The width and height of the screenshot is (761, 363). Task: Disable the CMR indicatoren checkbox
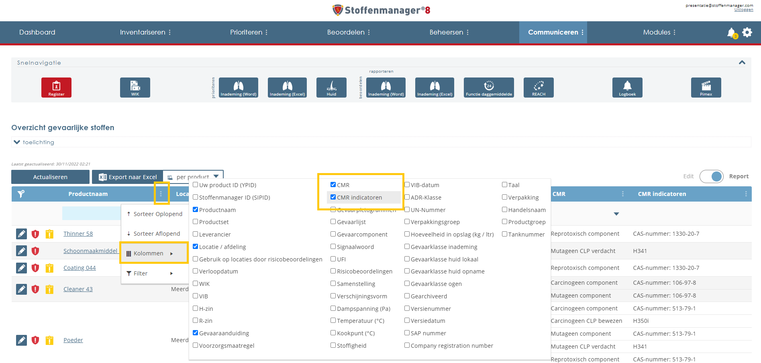(x=333, y=197)
